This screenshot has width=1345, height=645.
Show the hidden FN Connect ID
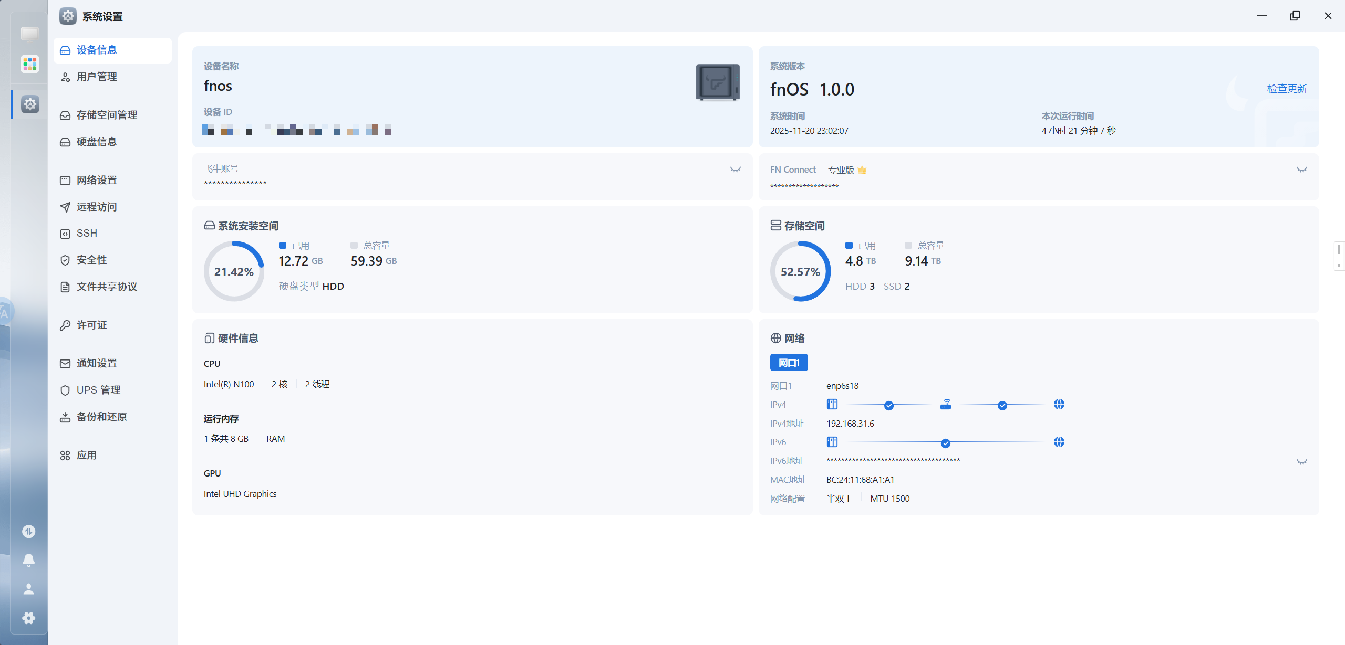click(1301, 170)
